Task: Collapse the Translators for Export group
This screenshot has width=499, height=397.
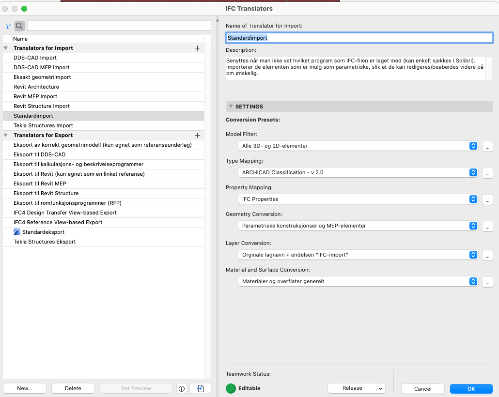Action: coord(6,136)
